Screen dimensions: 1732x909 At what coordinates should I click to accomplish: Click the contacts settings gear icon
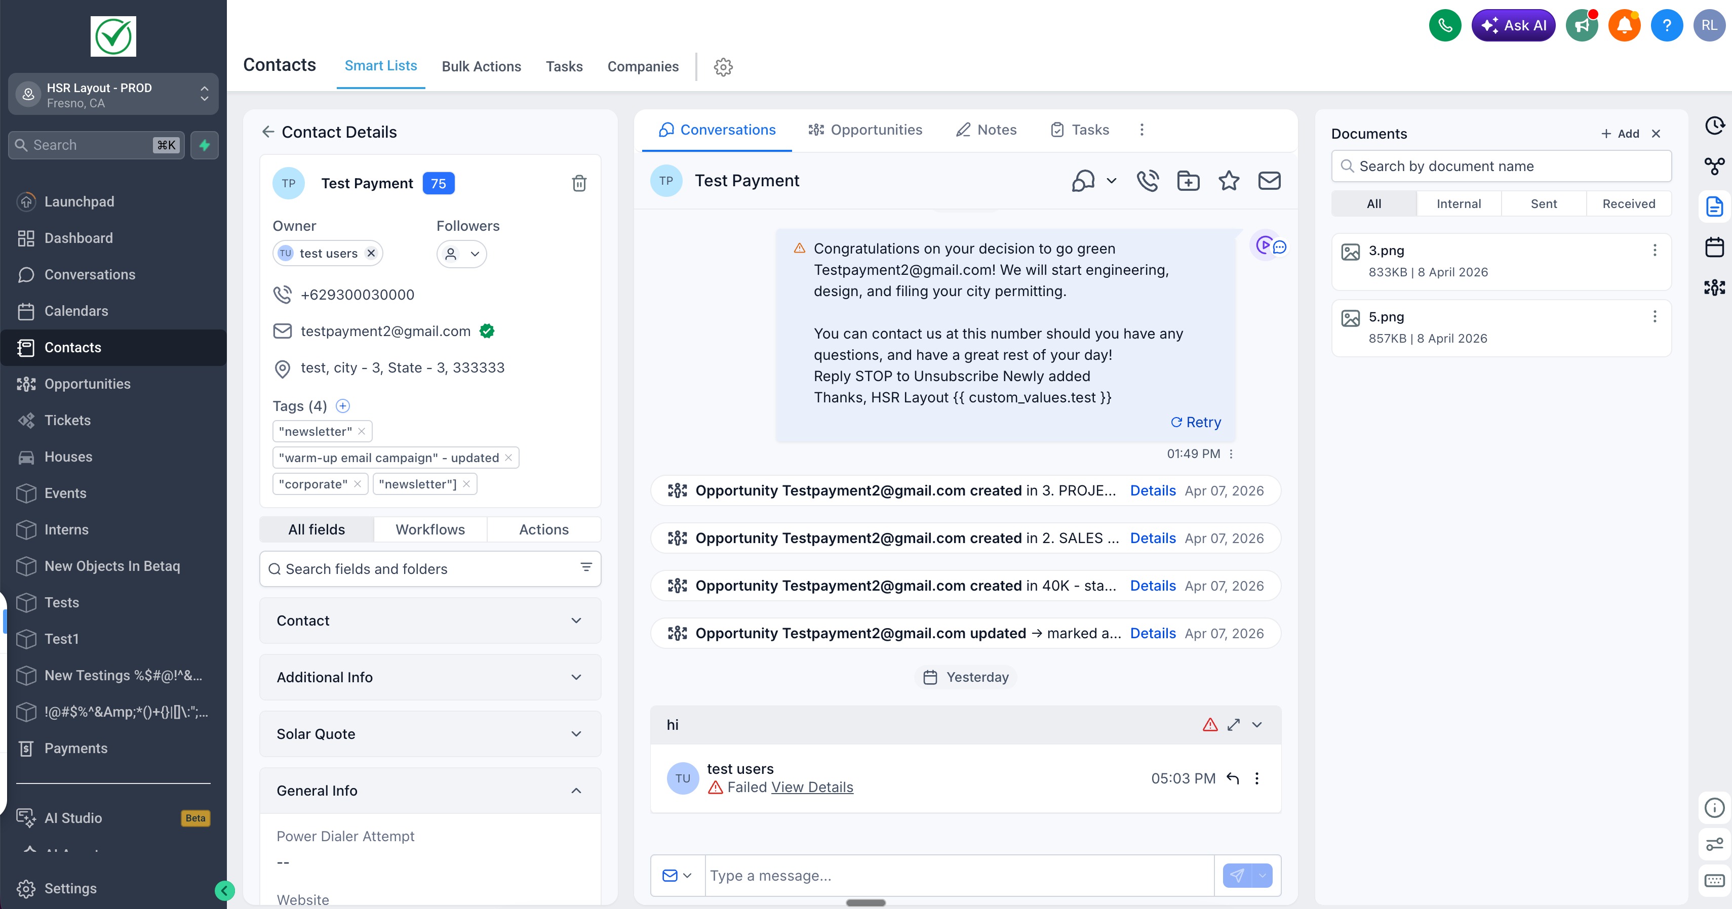[x=723, y=66]
